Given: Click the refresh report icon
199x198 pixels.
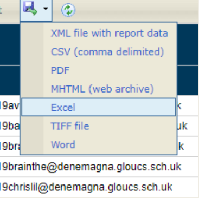Looking at the screenshot, I should point(68,10).
